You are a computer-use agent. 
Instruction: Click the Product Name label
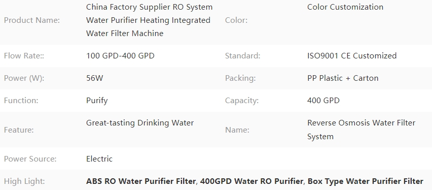(31, 20)
